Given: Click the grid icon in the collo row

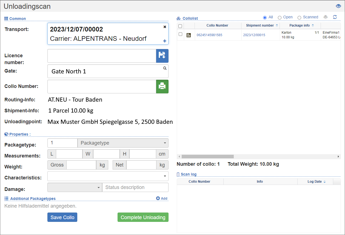Looking at the screenshot, I should [189, 35].
